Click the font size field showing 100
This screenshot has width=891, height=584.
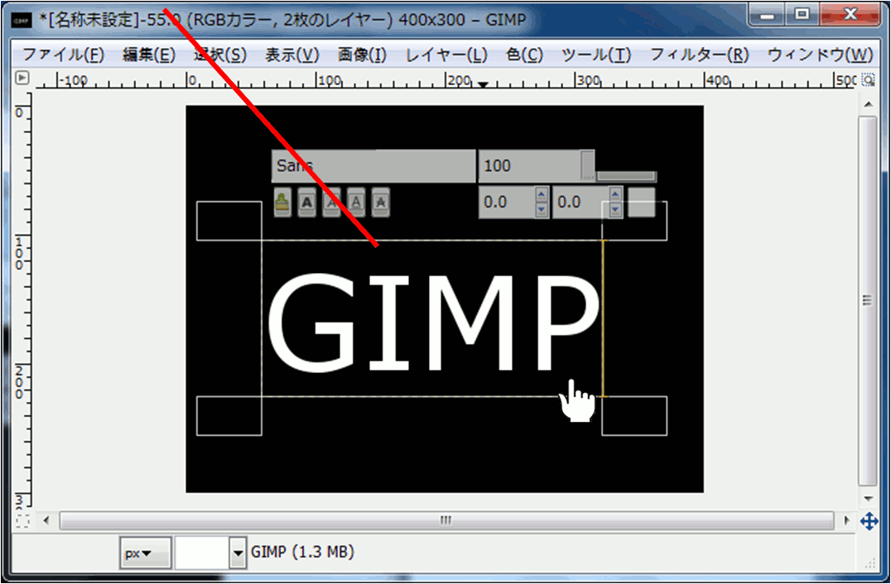point(528,165)
